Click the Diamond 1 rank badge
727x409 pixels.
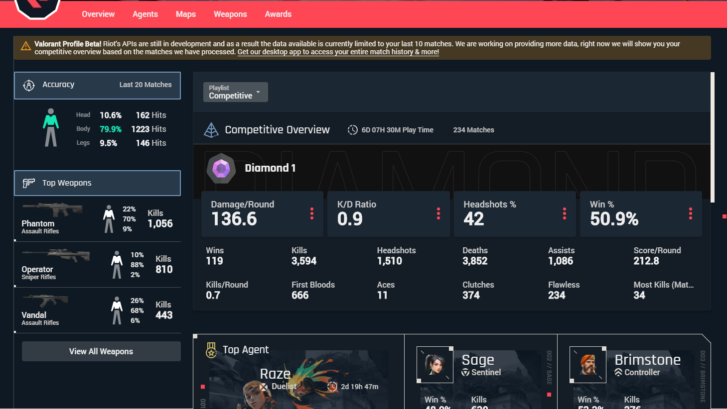[221, 168]
